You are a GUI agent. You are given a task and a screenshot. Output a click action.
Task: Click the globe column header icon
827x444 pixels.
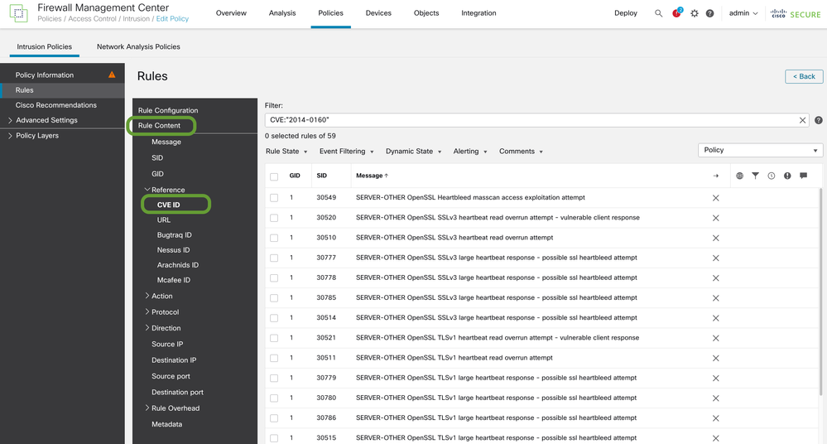pos(739,176)
